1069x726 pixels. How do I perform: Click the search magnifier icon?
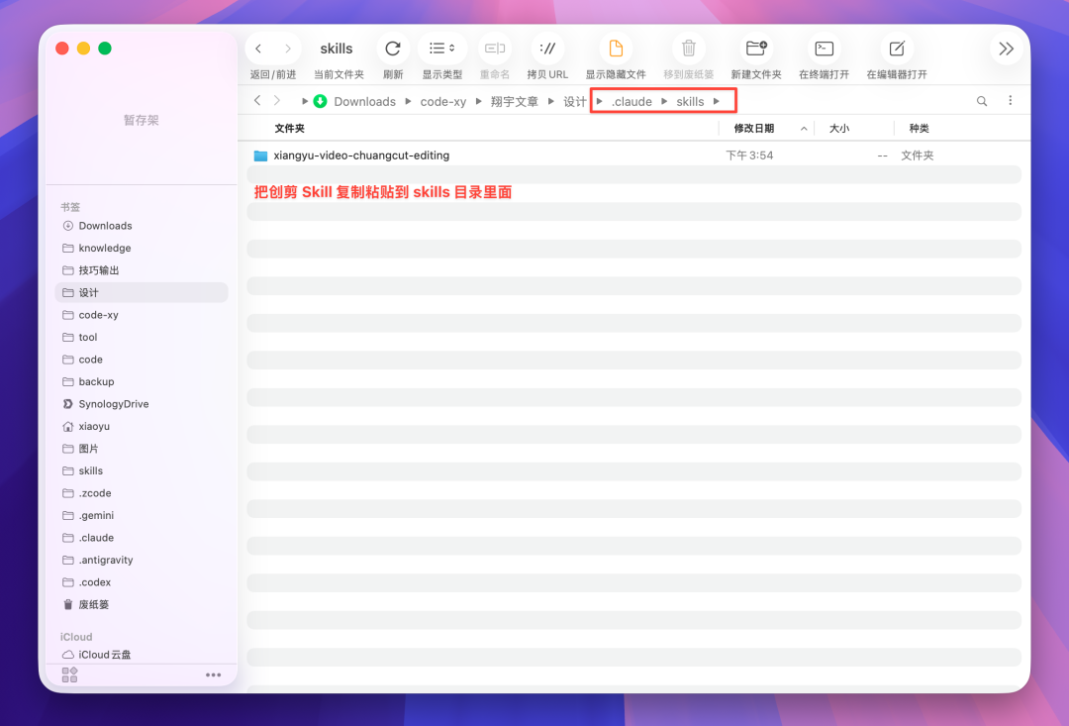(982, 101)
